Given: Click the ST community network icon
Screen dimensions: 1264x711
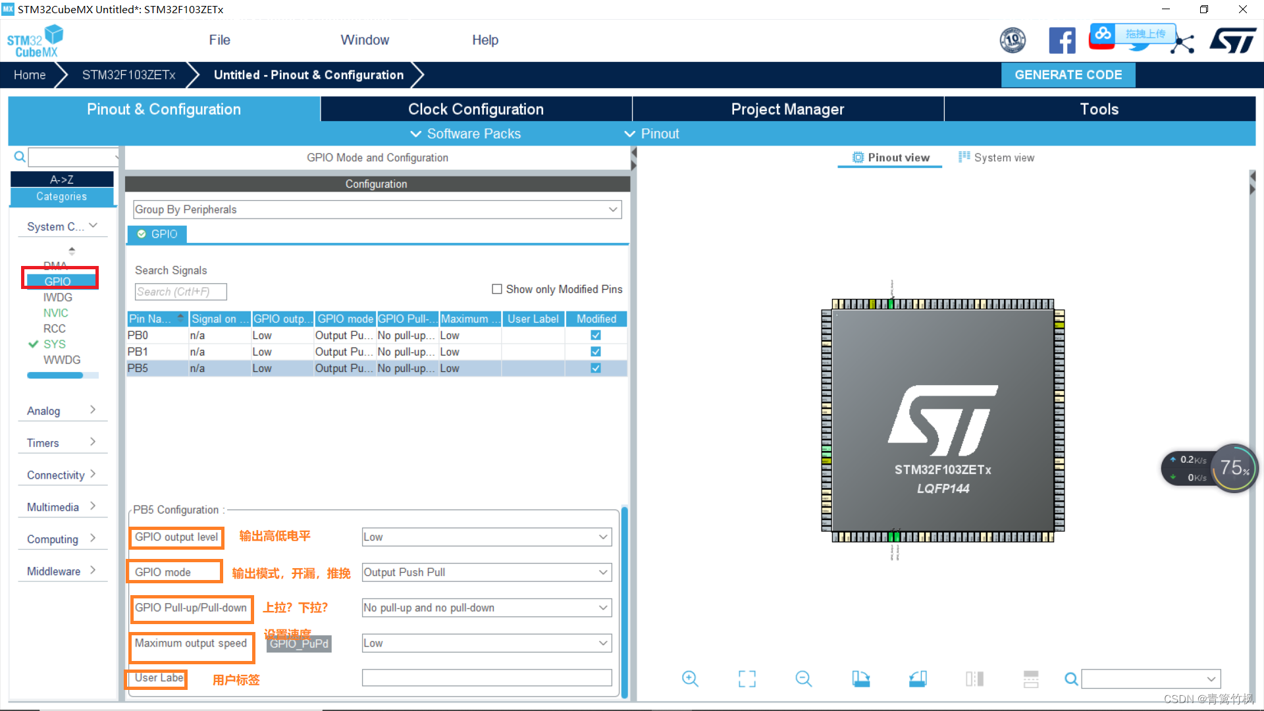Looking at the screenshot, I should click(1184, 43).
